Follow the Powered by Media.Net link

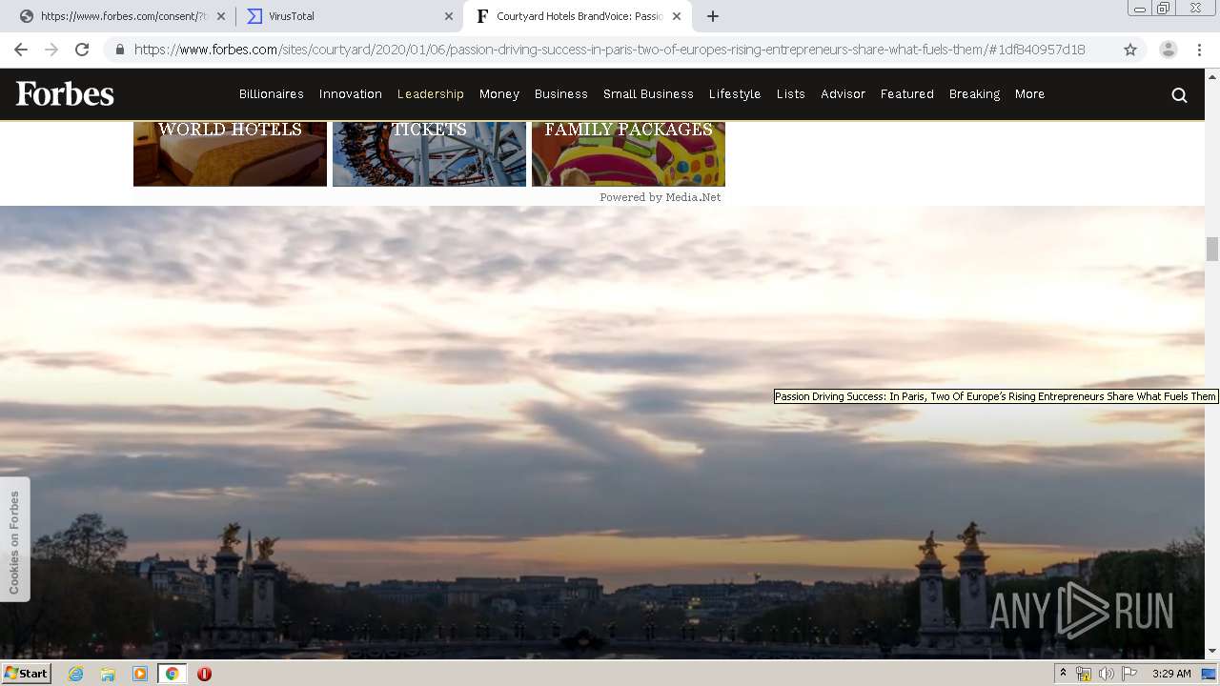661,197
